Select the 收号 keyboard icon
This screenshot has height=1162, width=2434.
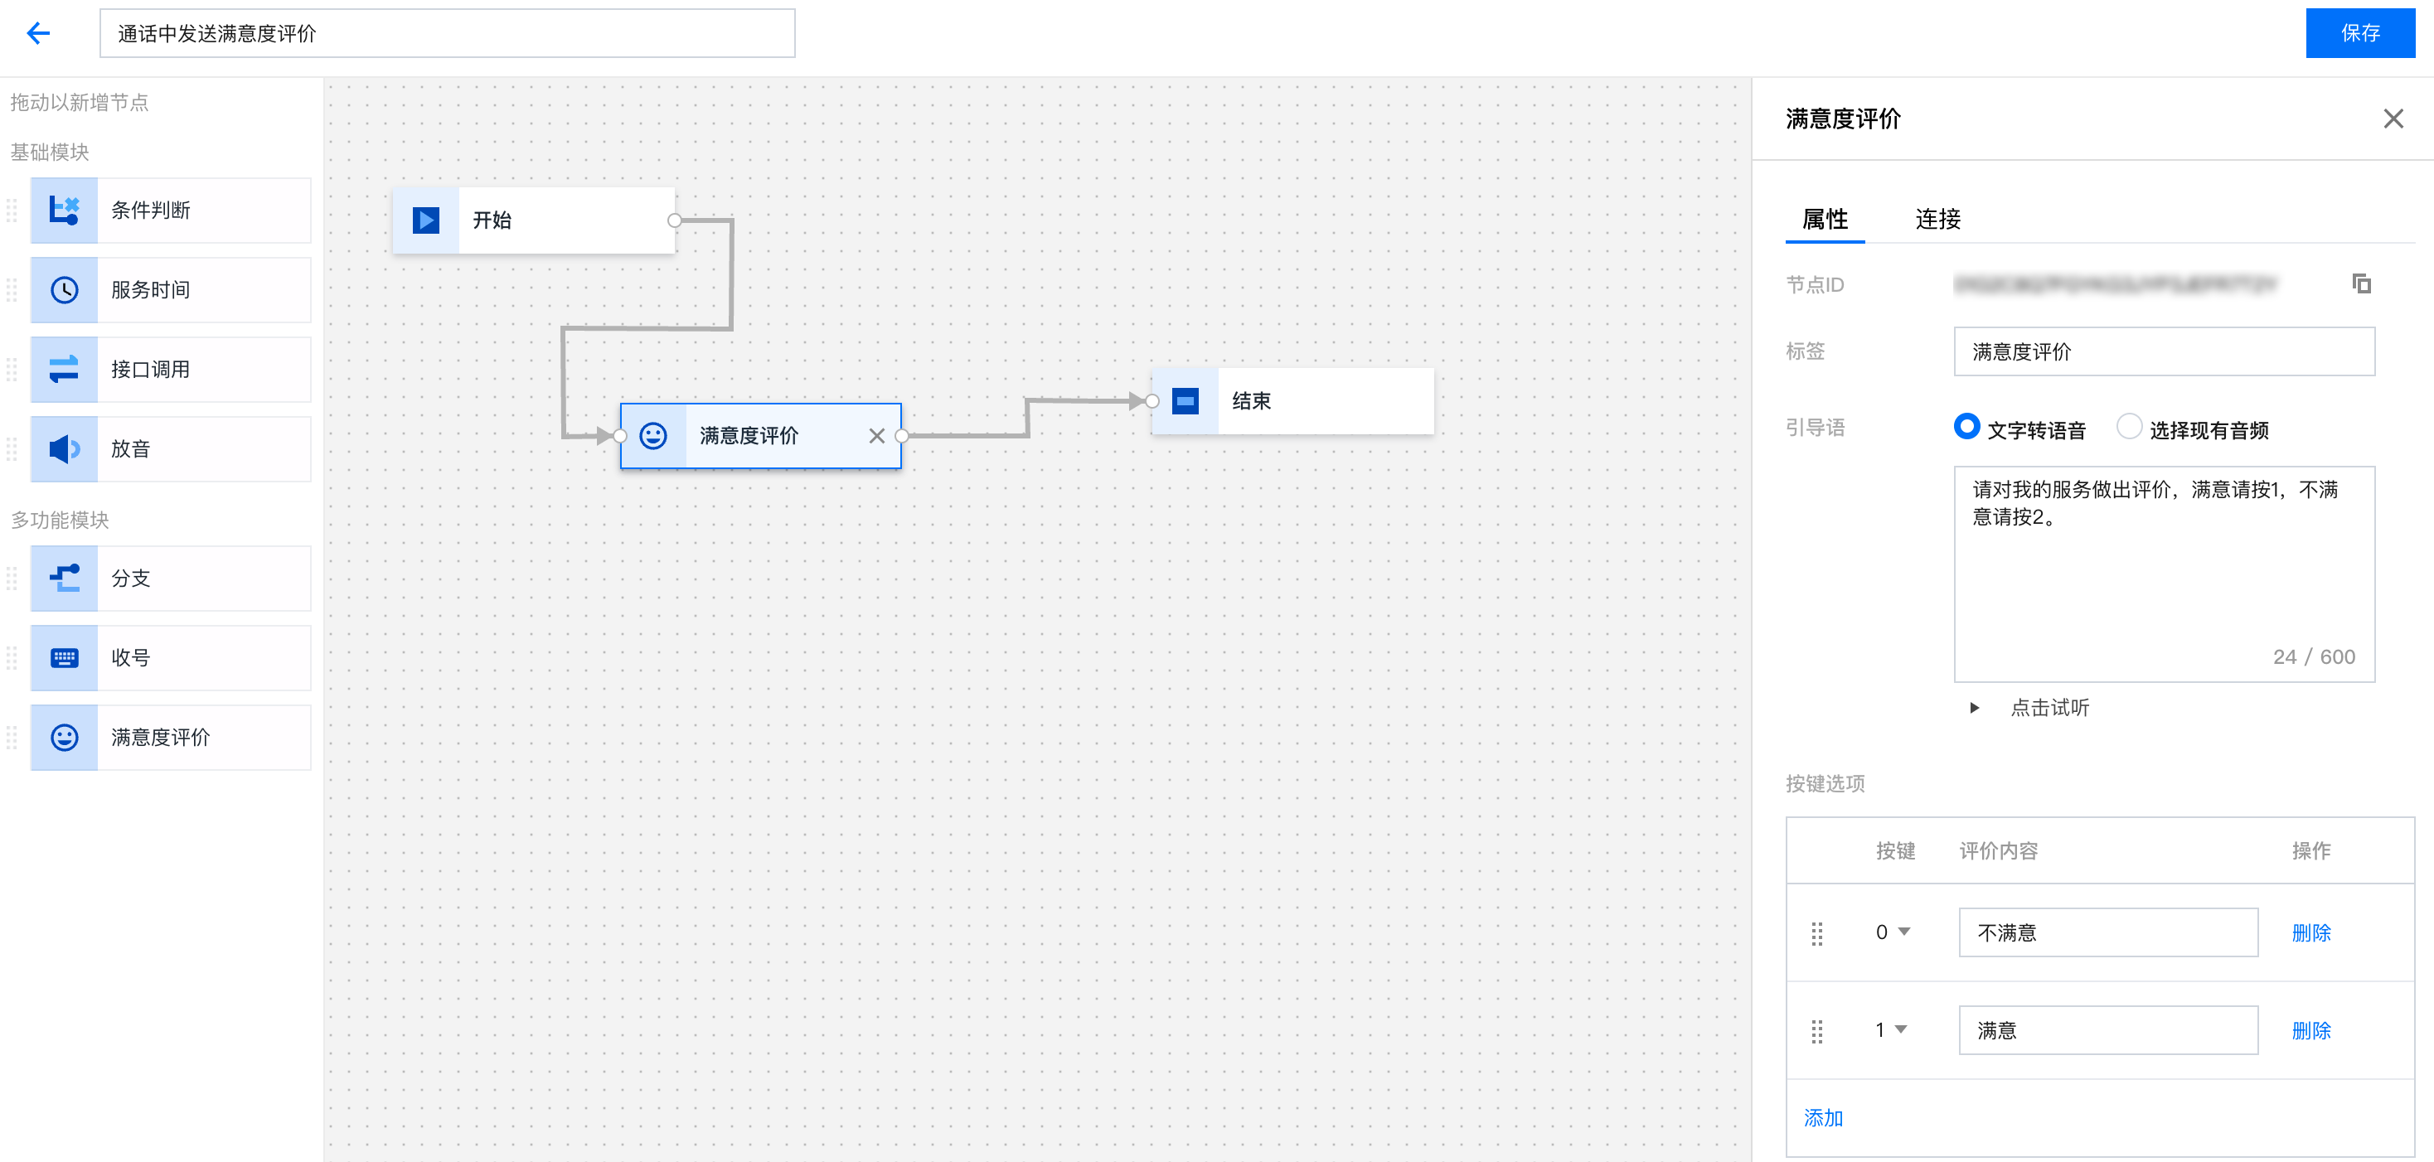pyautogui.click(x=65, y=657)
